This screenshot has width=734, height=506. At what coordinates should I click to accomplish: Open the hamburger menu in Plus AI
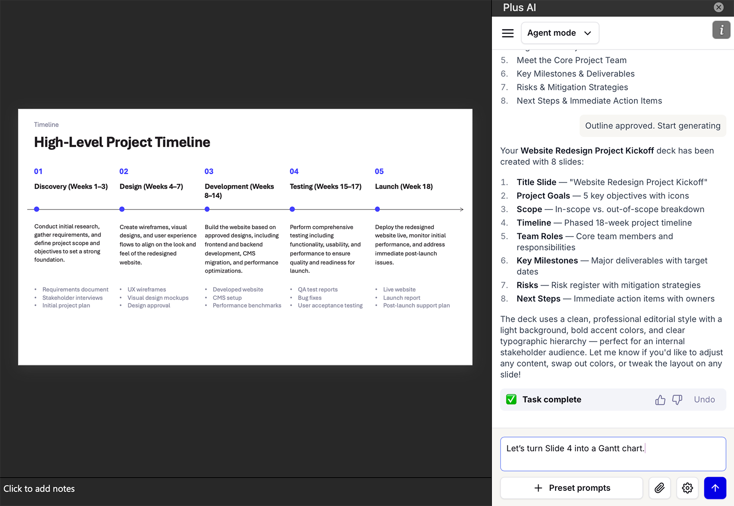pos(507,33)
